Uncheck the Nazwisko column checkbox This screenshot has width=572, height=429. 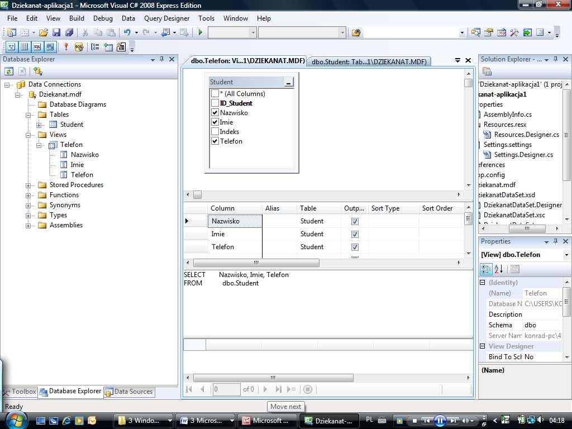[x=215, y=113]
